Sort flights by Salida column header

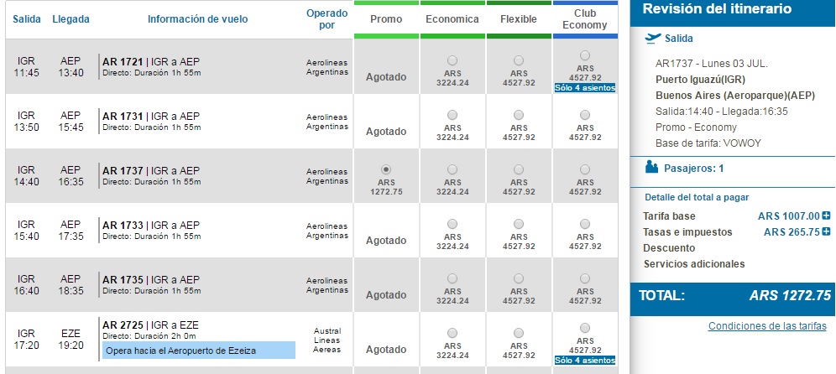pyautogui.click(x=27, y=19)
